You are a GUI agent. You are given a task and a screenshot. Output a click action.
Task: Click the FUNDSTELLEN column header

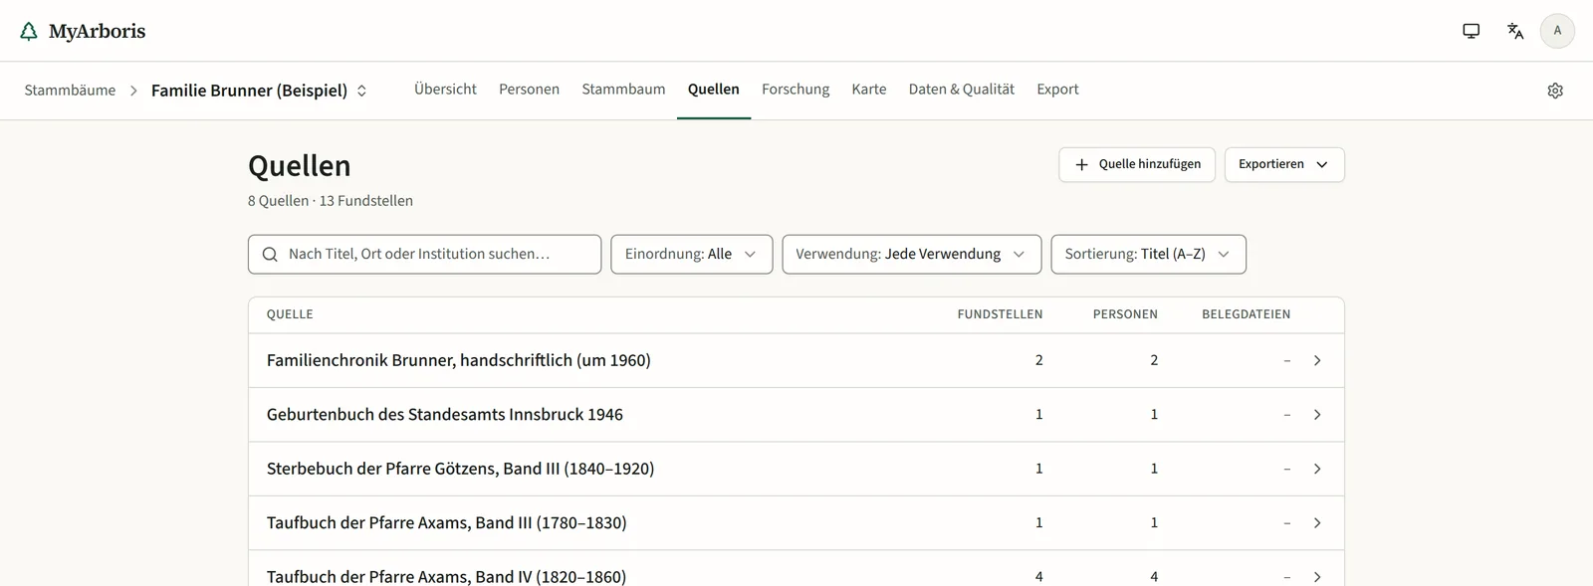[x=1000, y=314]
